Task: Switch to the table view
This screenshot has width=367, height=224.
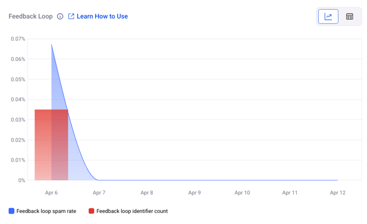Action: pos(349,16)
